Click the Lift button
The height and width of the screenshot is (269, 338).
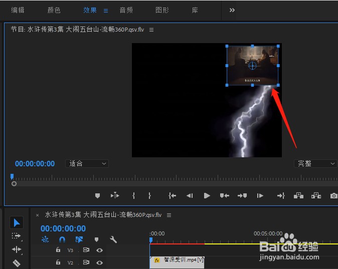click(x=298, y=195)
